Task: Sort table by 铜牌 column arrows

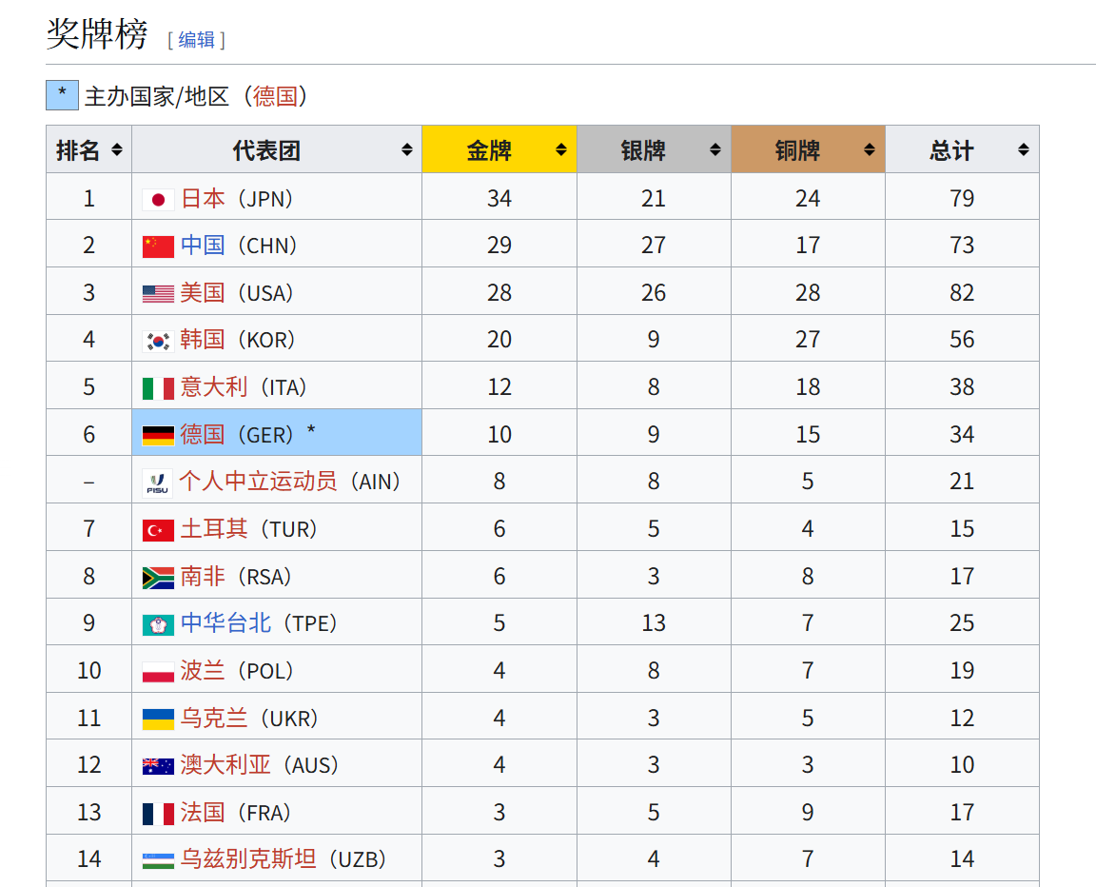Action: [x=869, y=149]
